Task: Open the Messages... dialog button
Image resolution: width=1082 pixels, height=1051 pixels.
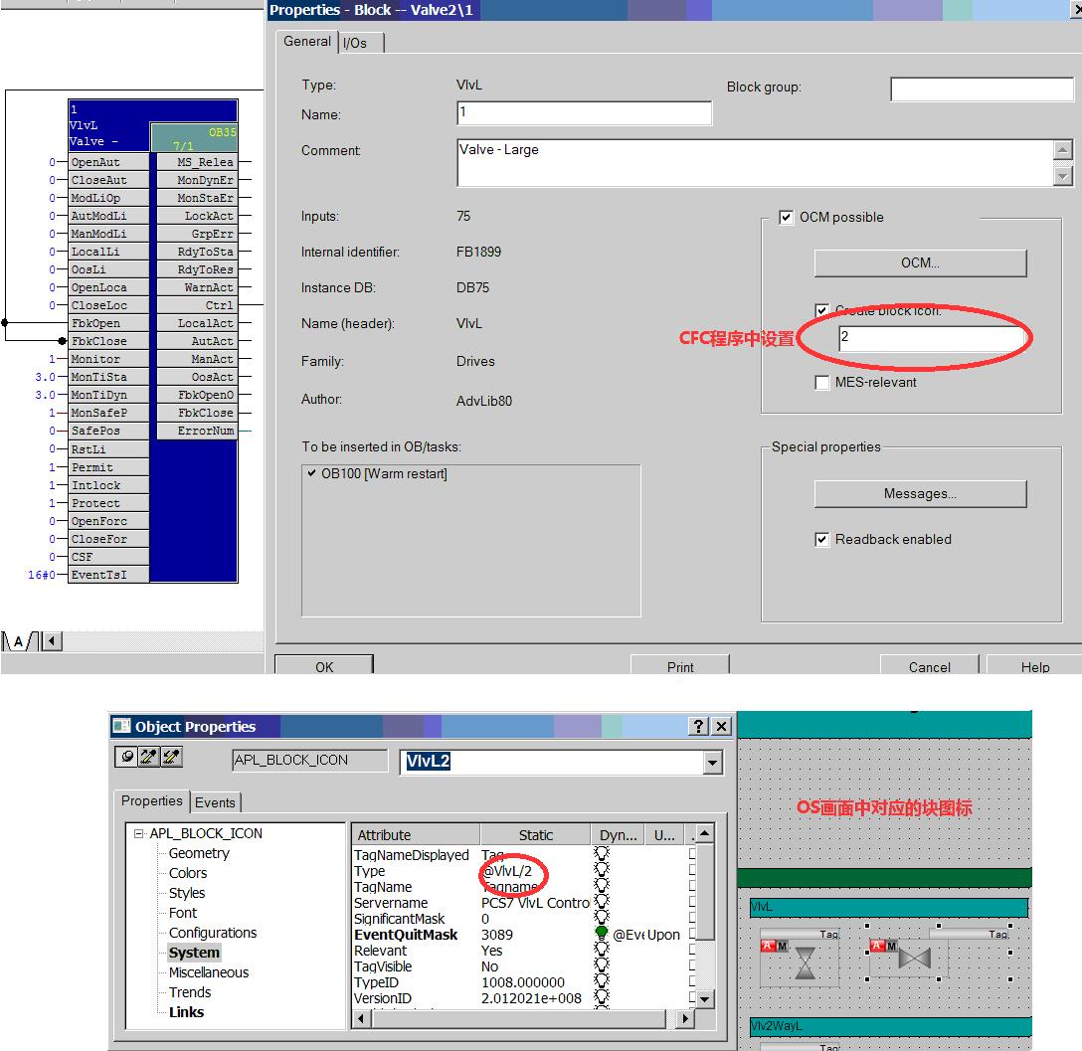Action: (920, 494)
